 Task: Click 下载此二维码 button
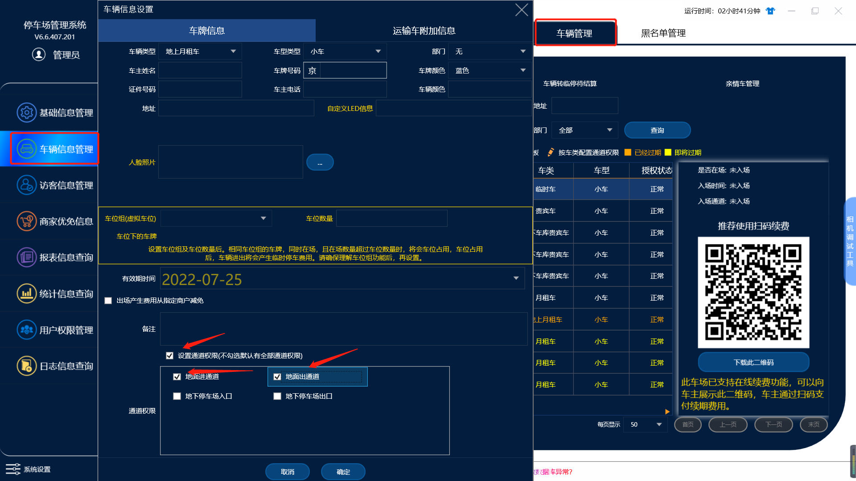click(x=753, y=362)
